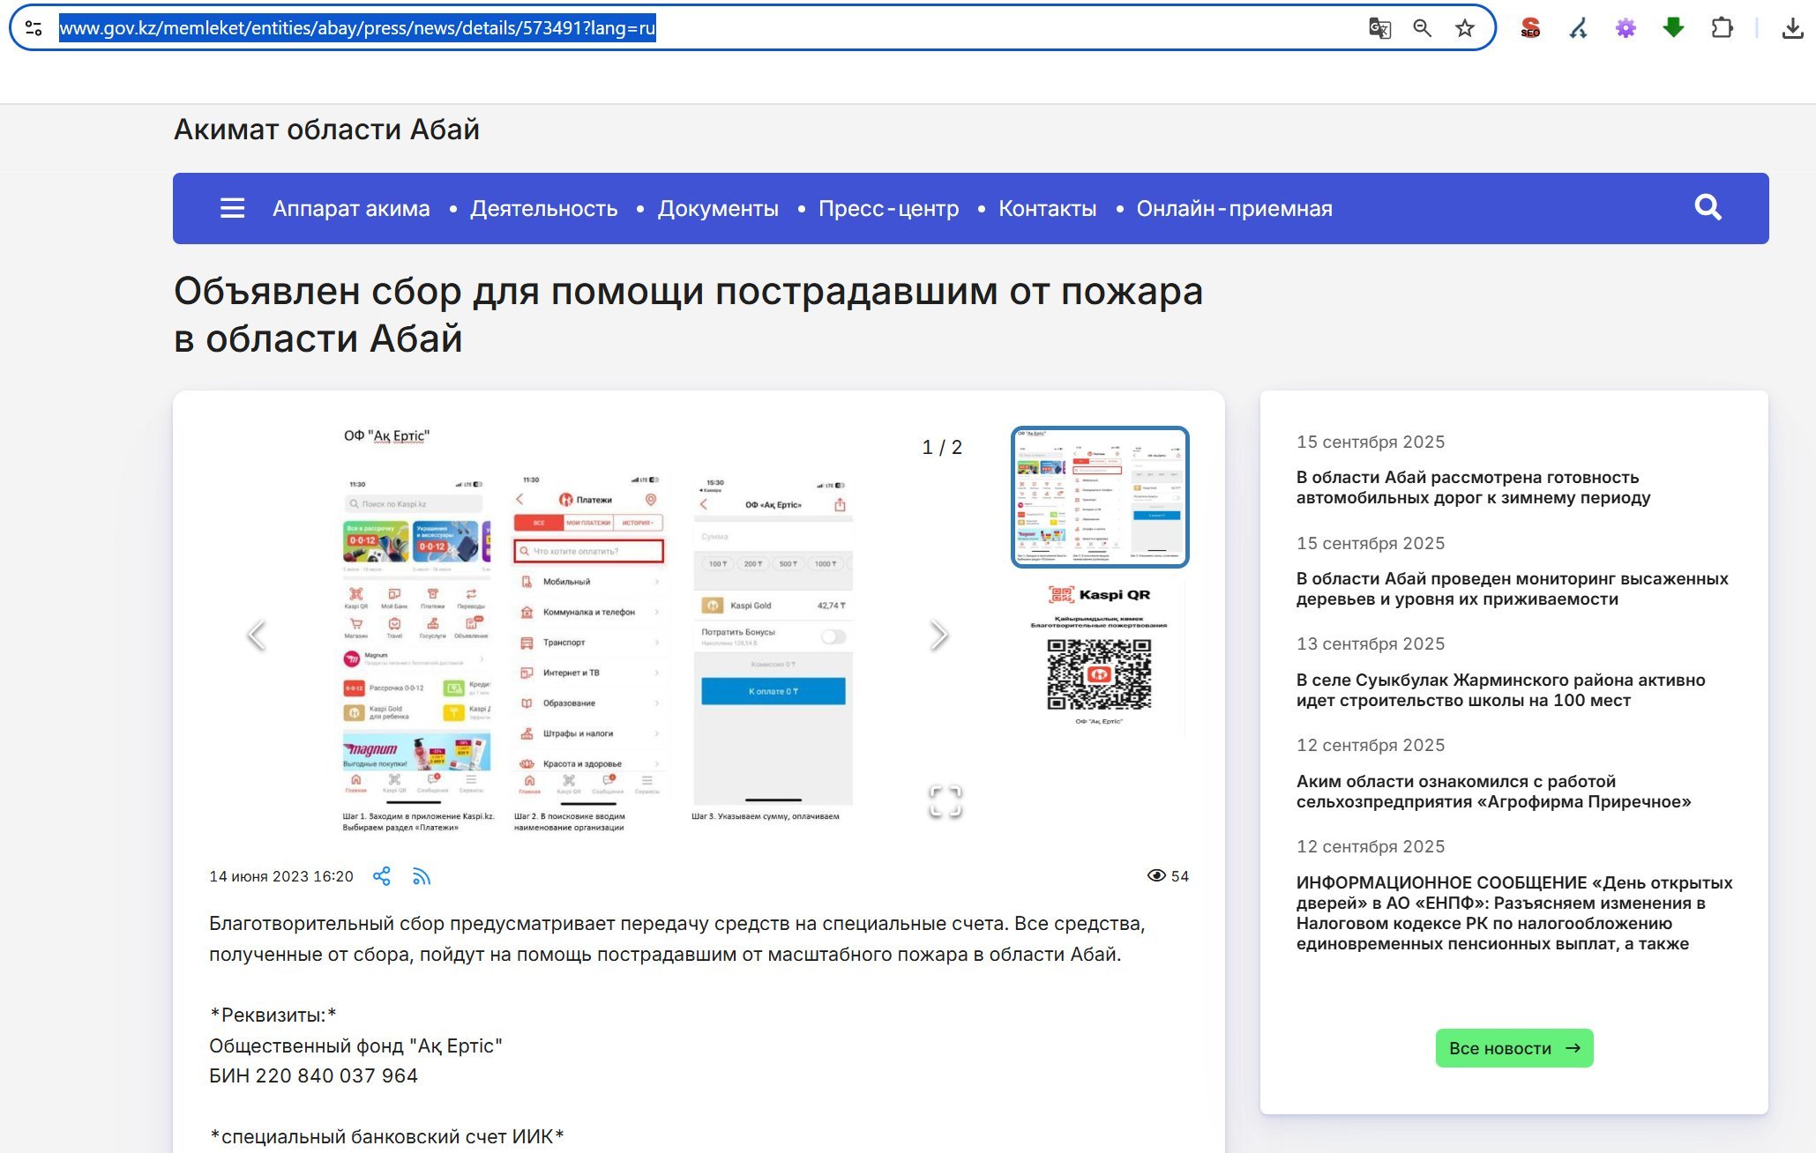Bookmark this page with the star icon

1465,28
